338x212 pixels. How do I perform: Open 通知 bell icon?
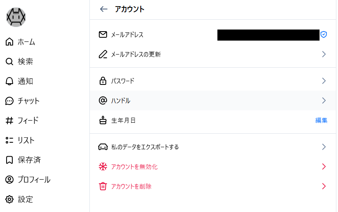point(9,81)
